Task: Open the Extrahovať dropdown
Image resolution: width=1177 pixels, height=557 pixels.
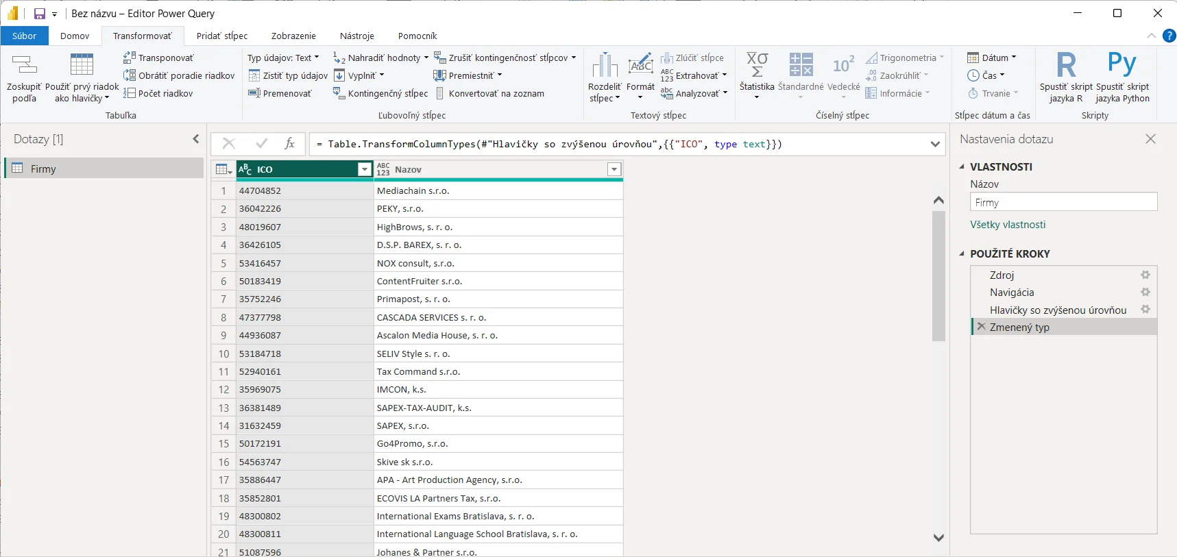Action: tap(725, 75)
